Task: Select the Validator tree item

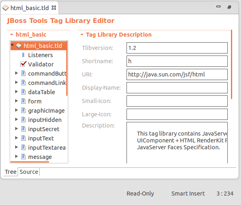Action: [41, 64]
